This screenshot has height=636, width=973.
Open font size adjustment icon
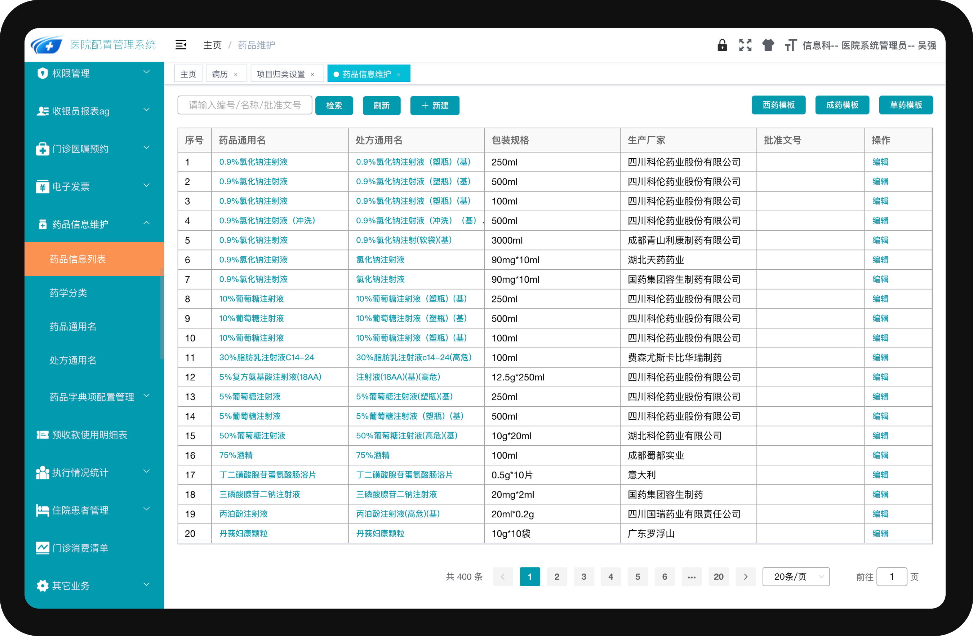pyautogui.click(x=791, y=45)
